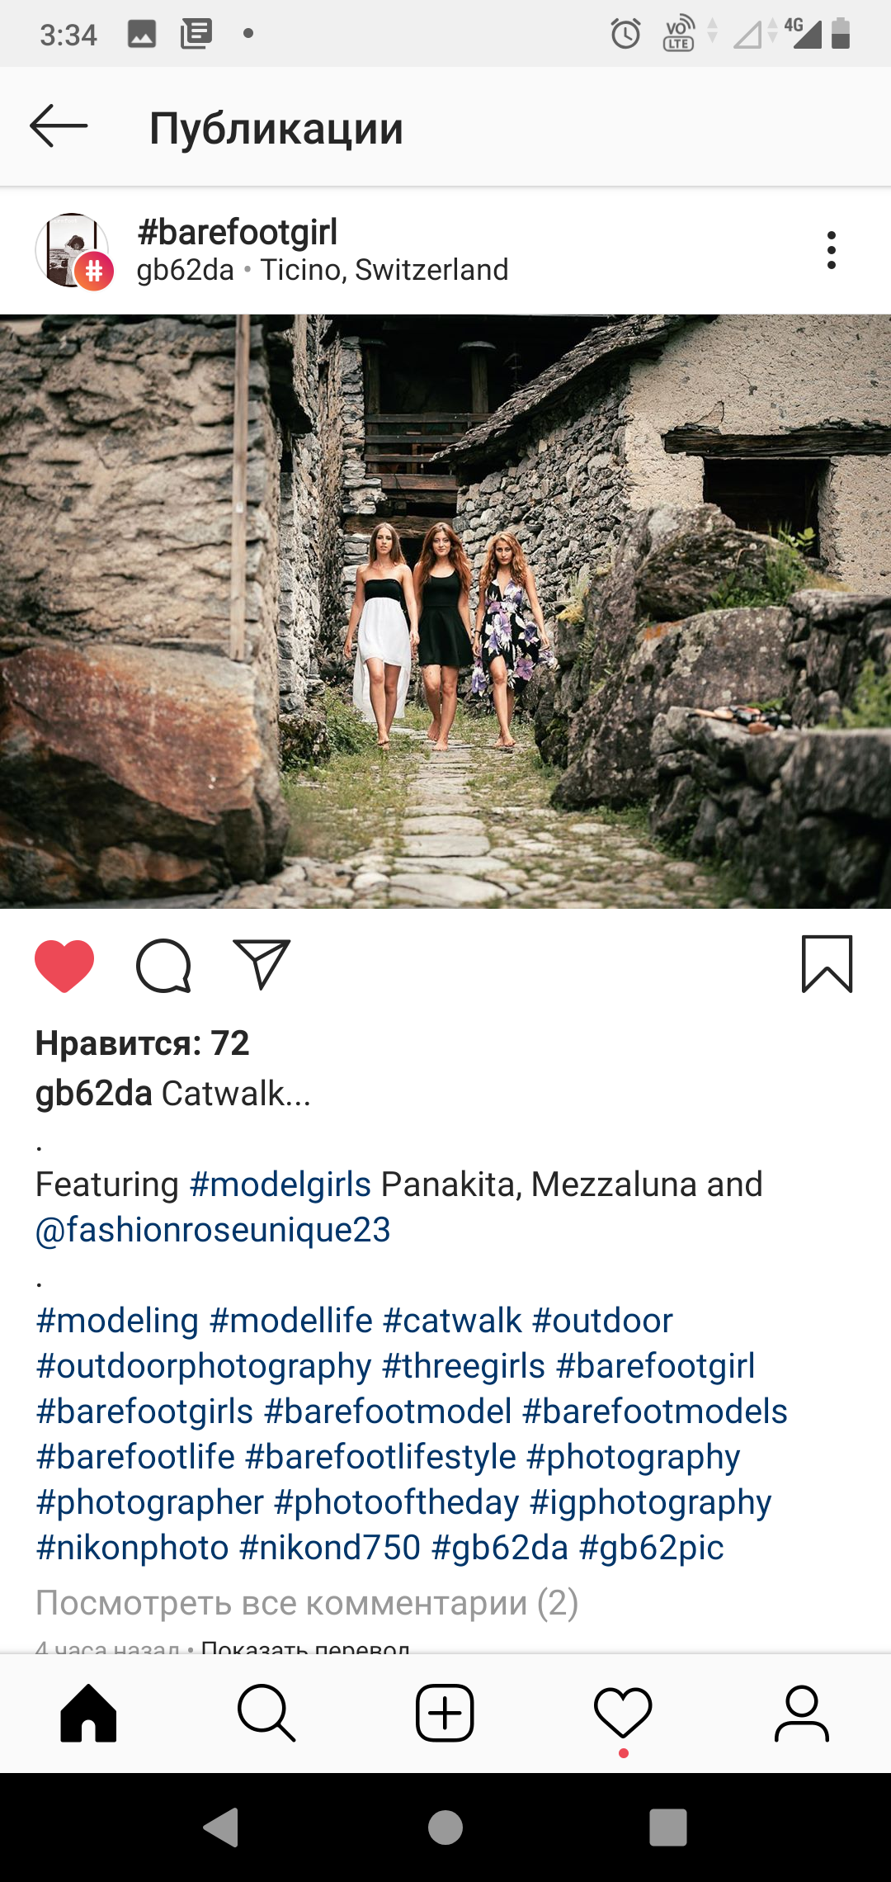
Task: Unlike the post with red heart
Action: coord(64,966)
